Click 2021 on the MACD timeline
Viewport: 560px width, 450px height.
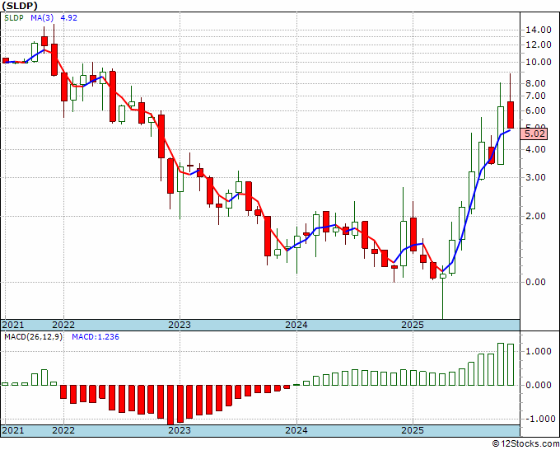tap(13, 430)
